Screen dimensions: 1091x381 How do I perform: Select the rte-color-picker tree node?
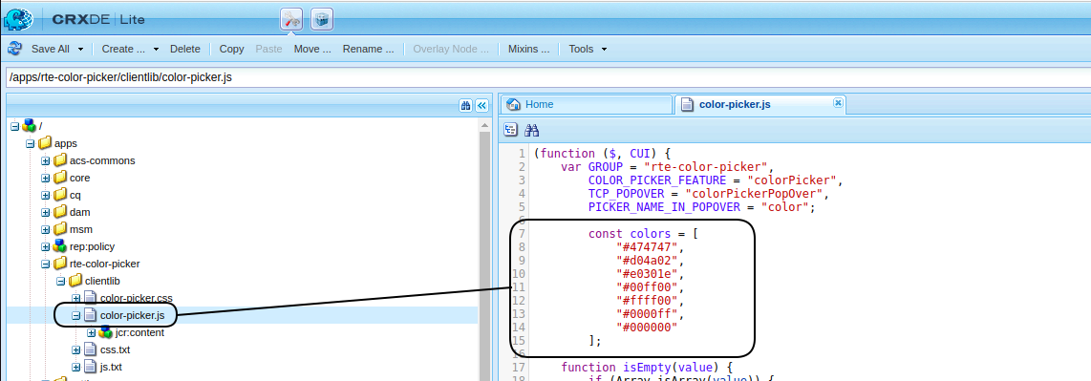[x=104, y=264]
